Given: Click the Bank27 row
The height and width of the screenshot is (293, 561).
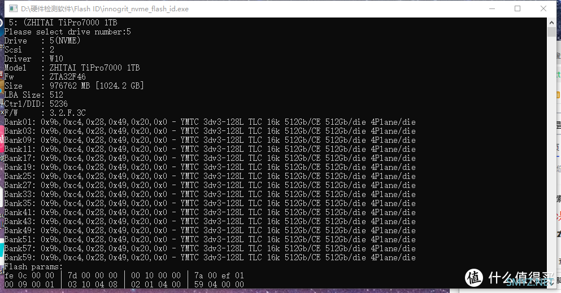Looking at the screenshot, I should coord(210,185).
